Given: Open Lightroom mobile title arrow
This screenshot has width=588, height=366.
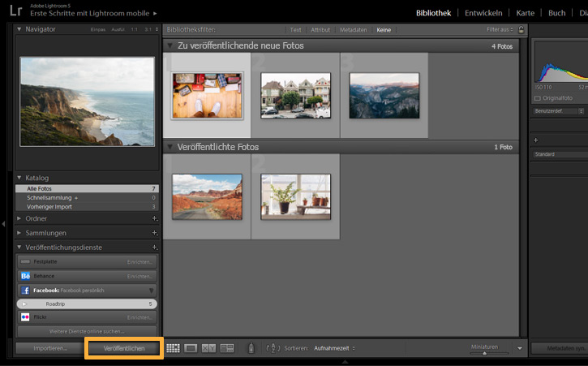Looking at the screenshot, I should pos(155,14).
